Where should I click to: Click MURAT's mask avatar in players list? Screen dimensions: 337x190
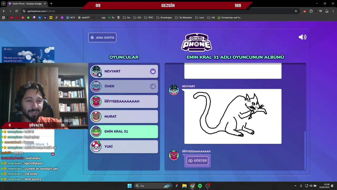click(96, 116)
